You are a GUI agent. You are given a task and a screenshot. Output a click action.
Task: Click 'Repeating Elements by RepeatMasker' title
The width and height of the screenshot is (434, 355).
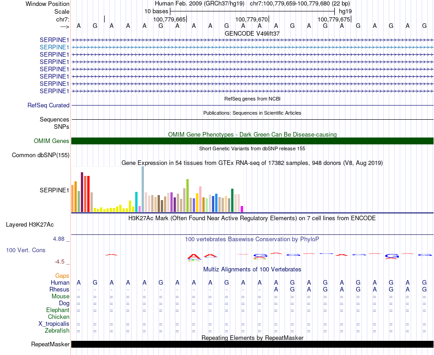tap(252, 338)
